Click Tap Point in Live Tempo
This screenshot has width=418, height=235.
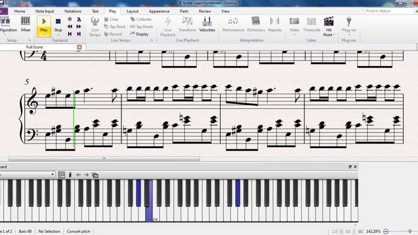(x=114, y=27)
